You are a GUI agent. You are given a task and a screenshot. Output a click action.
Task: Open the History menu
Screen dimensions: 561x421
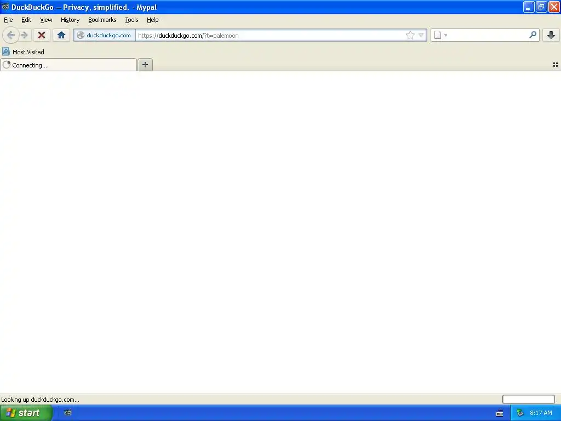tap(70, 20)
